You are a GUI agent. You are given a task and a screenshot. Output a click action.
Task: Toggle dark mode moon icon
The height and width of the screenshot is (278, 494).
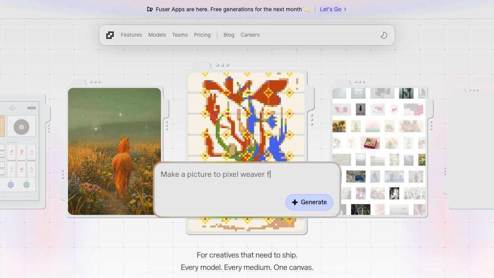click(x=384, y=35)
